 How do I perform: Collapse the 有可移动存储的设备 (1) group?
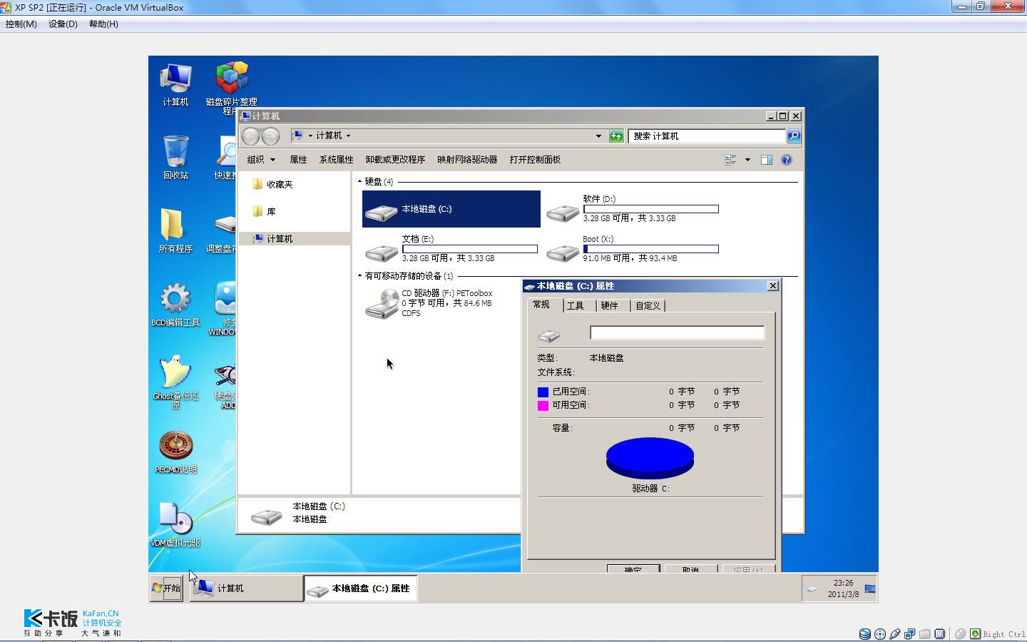[x=359, y=276]
